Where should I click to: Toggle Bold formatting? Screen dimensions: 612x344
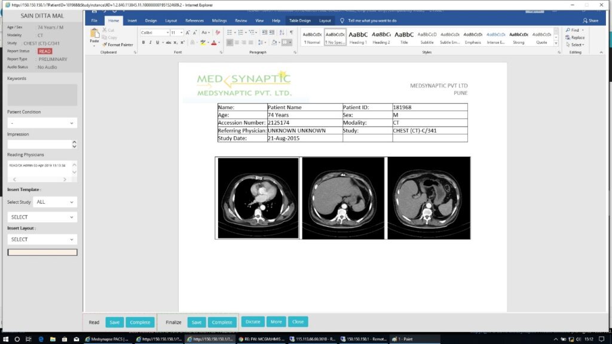(143, 42)
